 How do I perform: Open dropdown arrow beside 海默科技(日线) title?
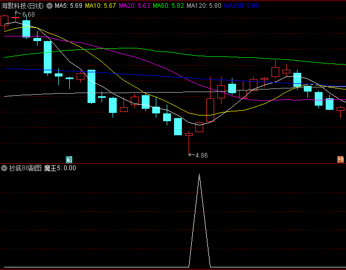pos(50,6)
